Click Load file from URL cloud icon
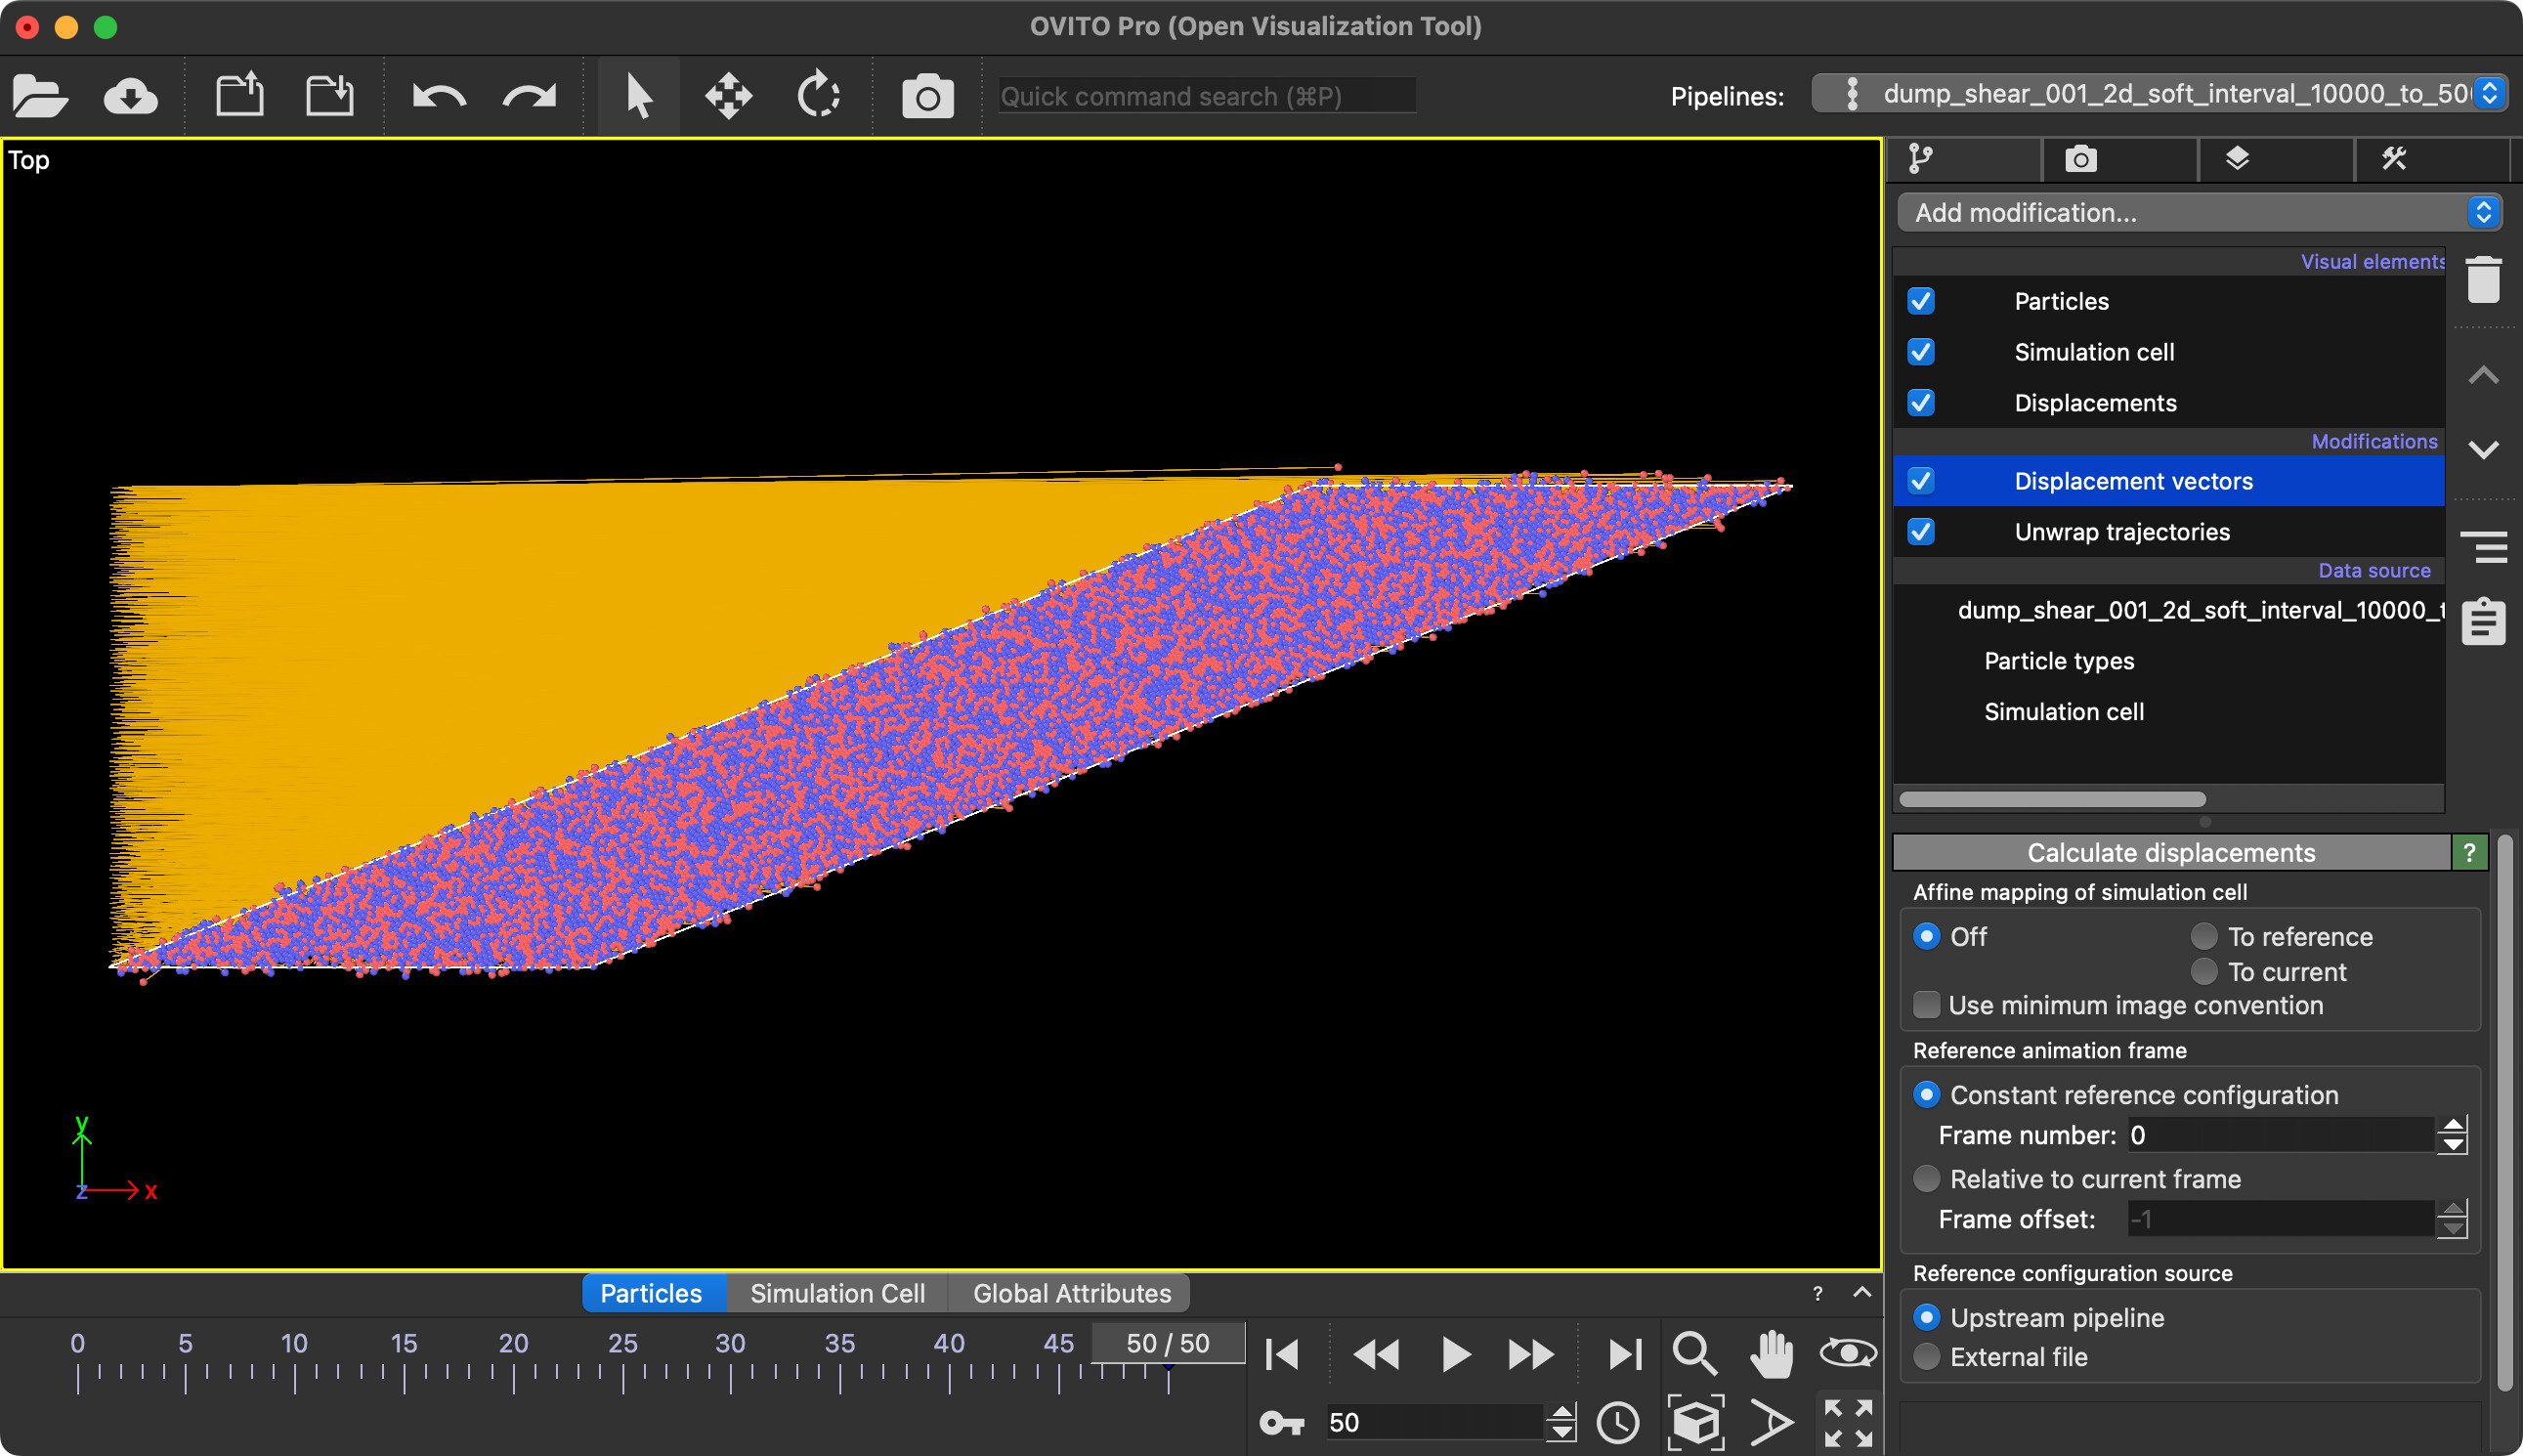Viewport: 2523px width, 1456px height. pos(130,97)
